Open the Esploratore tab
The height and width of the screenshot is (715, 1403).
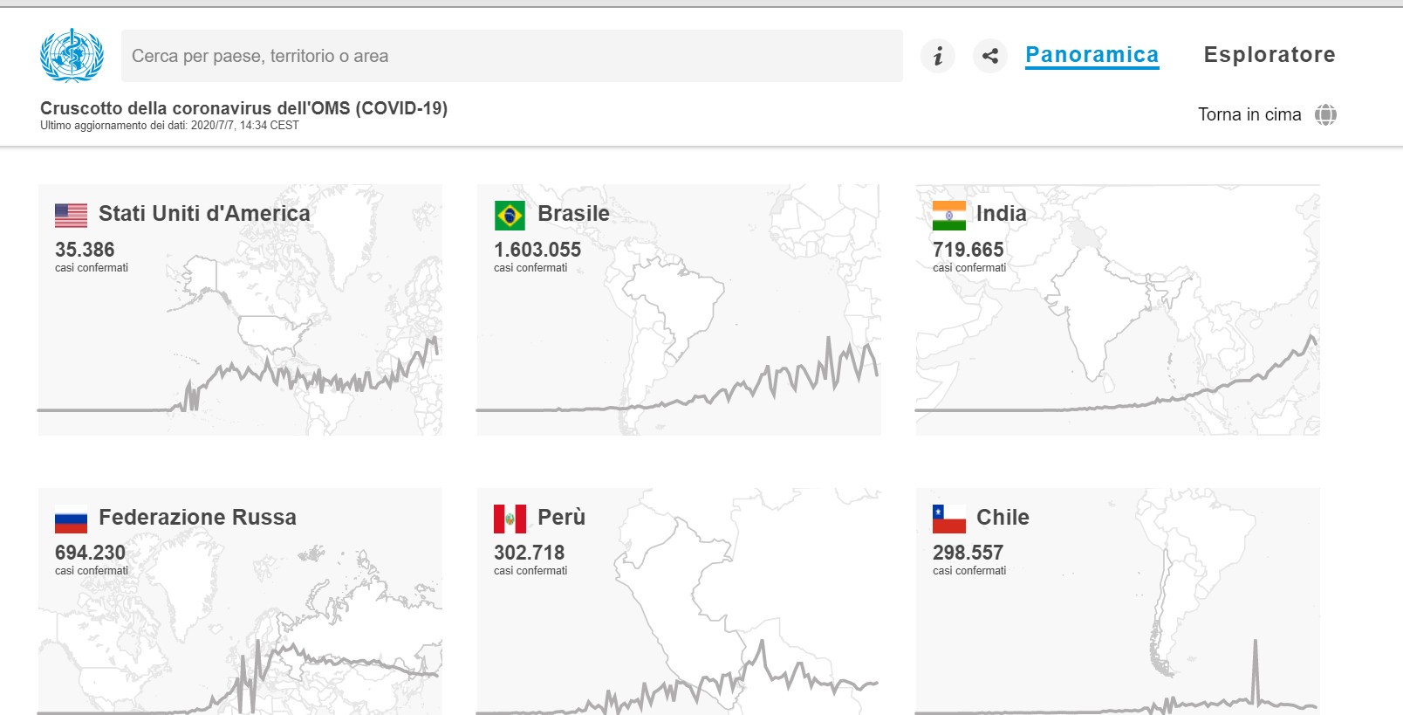tap(1269, 55)
